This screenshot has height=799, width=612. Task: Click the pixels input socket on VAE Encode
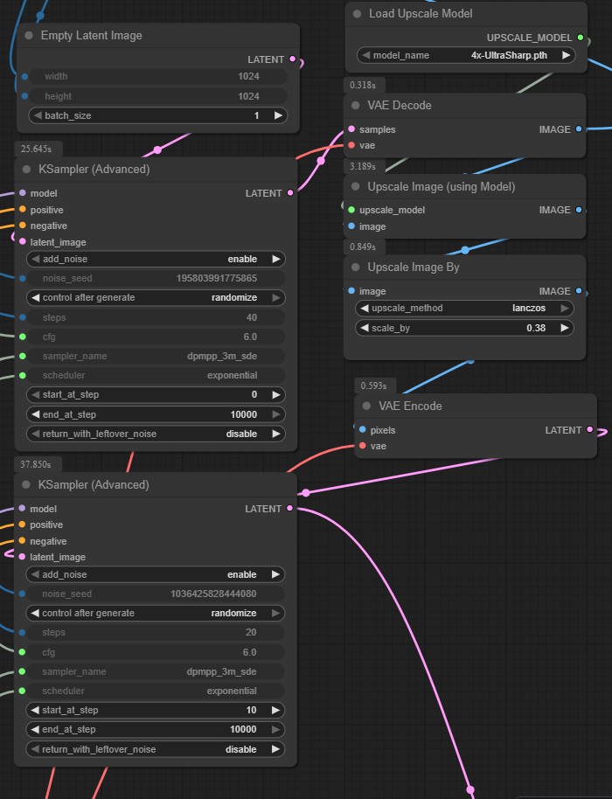pos(362,429)
